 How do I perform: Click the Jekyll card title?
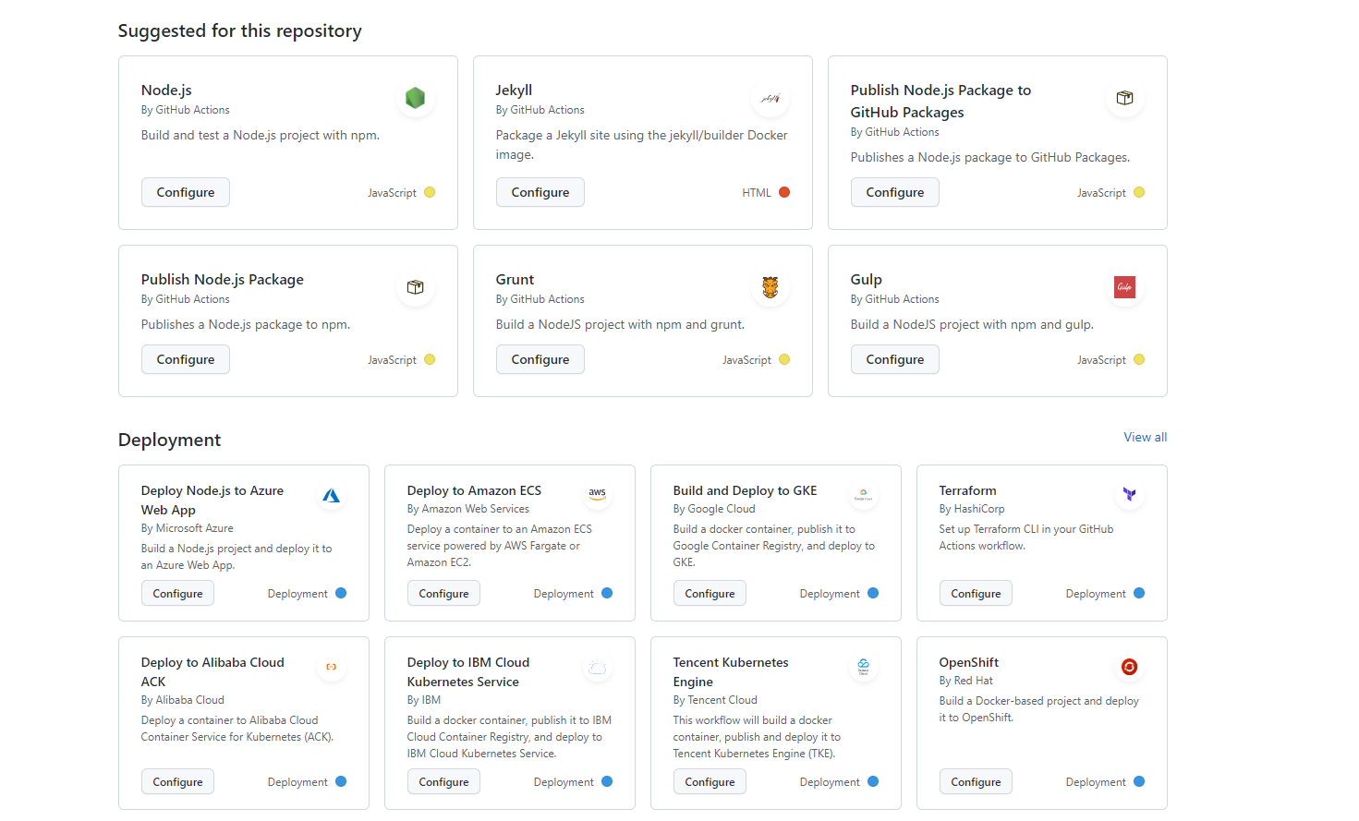[x=514, y=90]
